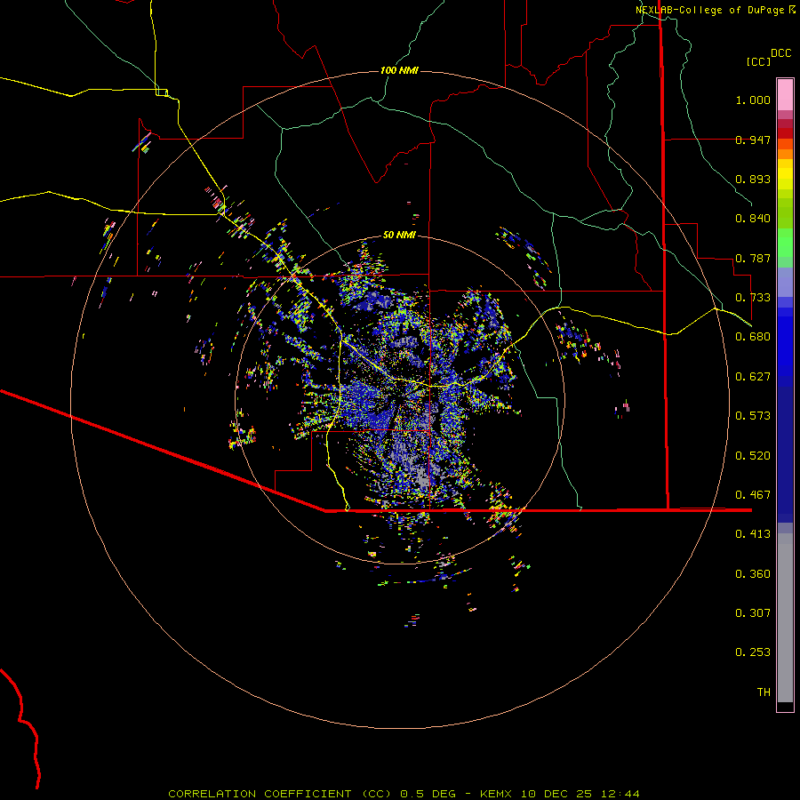The width and height of the screenshot is (800, 800).
Task: Click the [CC] legend unit label
Action: (x=759, y=61)
